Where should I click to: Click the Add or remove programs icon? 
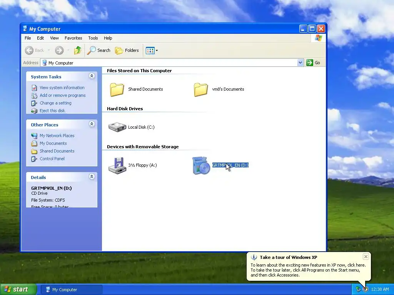point(34,96)
